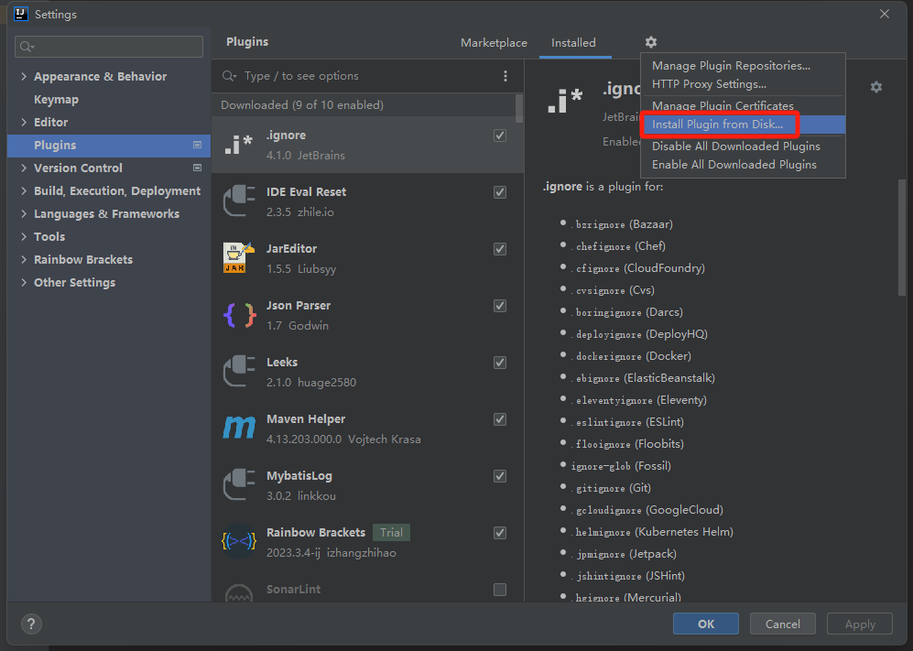913x651 pixels.
Task: Expand Build, Execution, Deployment node
Action: click(24, 190)
